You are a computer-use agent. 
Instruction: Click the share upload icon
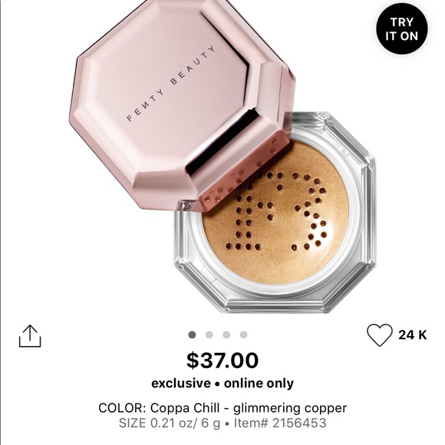(x=30, y=336)
